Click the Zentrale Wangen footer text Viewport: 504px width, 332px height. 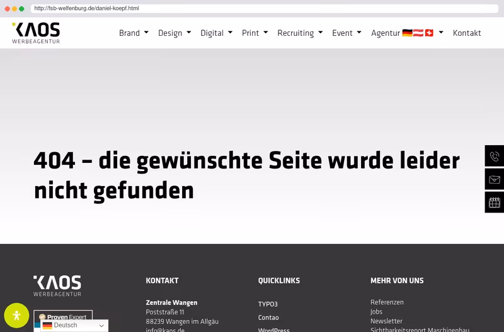(x=171, y=302)
